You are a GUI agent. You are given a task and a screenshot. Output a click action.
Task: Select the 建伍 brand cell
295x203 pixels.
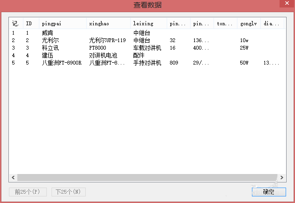pyautogui.click(x=47, y=55)
